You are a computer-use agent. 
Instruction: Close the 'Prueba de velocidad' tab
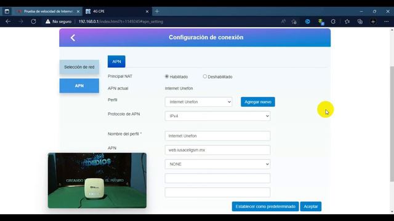click(x=78, y=12)
